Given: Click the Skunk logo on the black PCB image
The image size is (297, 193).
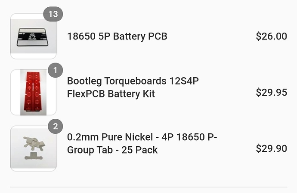Looking at the screenshot, I should (x=32, y=36).
